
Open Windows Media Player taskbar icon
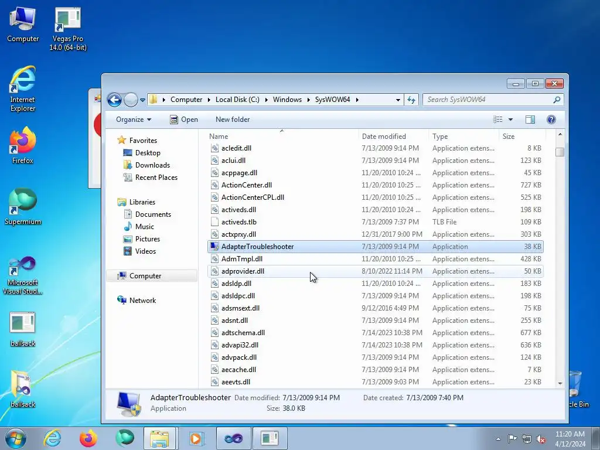pyautogui.click(x=196, y=438)
